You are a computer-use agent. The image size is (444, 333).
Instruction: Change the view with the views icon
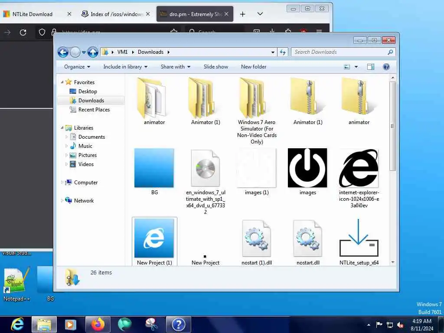coord(347,67)
